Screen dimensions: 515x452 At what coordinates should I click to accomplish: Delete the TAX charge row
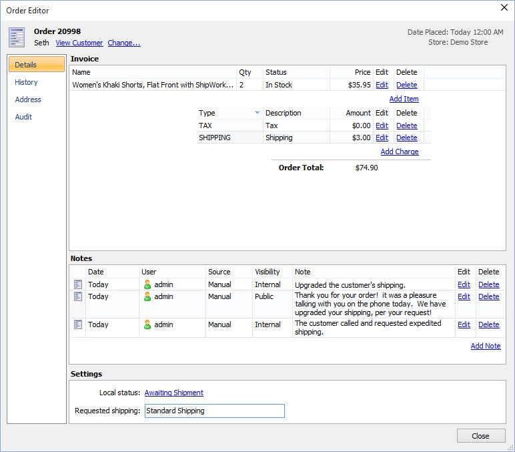[x=406, y=126]
